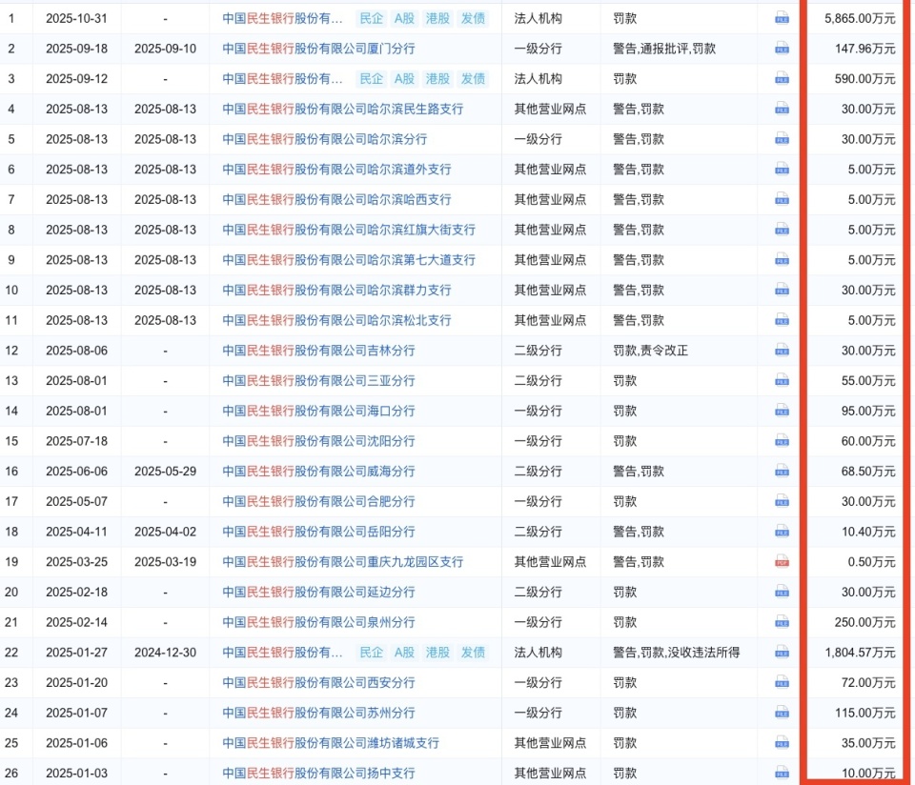Open the file icon for 哈尔滨群力支行
This screenshot has height=785, width=915.
[x=782, y=291]
